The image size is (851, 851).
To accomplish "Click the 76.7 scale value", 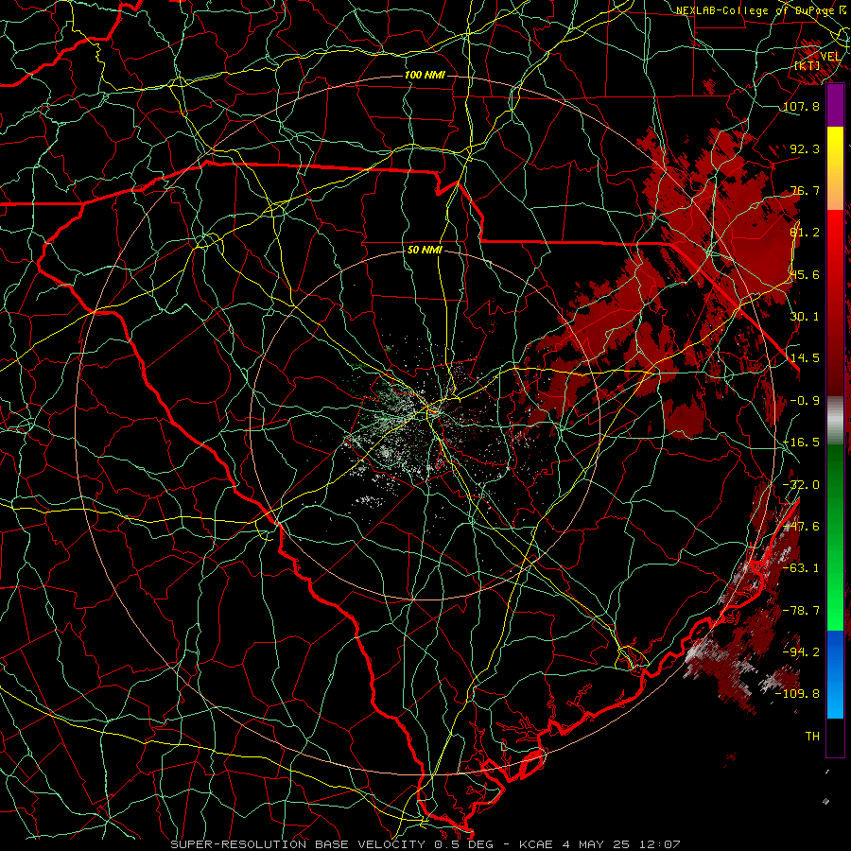I will (805, 190).
